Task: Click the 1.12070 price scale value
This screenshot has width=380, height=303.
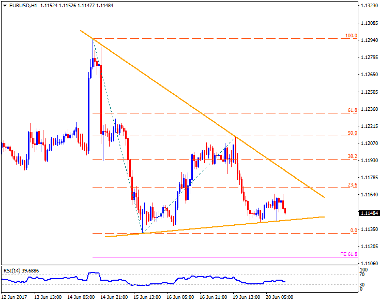Action: click(369, 143)
